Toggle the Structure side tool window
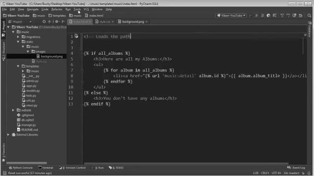This screenshot has width=314, height=176. pyautogui.click(x=3, y=51)
